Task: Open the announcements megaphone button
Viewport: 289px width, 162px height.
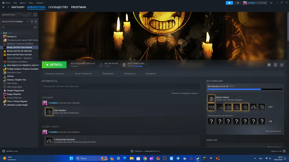Action: pyautogui.click(x=229, y=3)
